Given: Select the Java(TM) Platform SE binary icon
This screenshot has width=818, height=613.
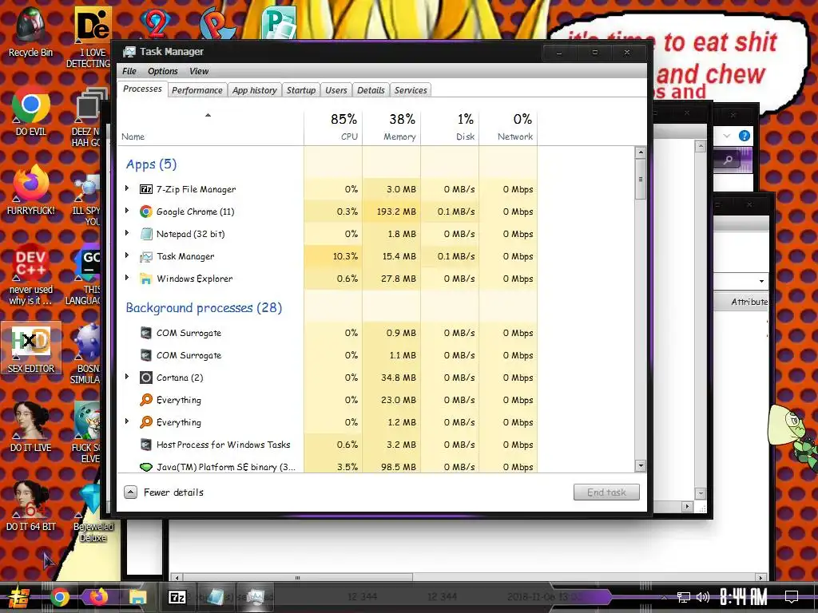Looking at the screenshot, I should (146, 467).
